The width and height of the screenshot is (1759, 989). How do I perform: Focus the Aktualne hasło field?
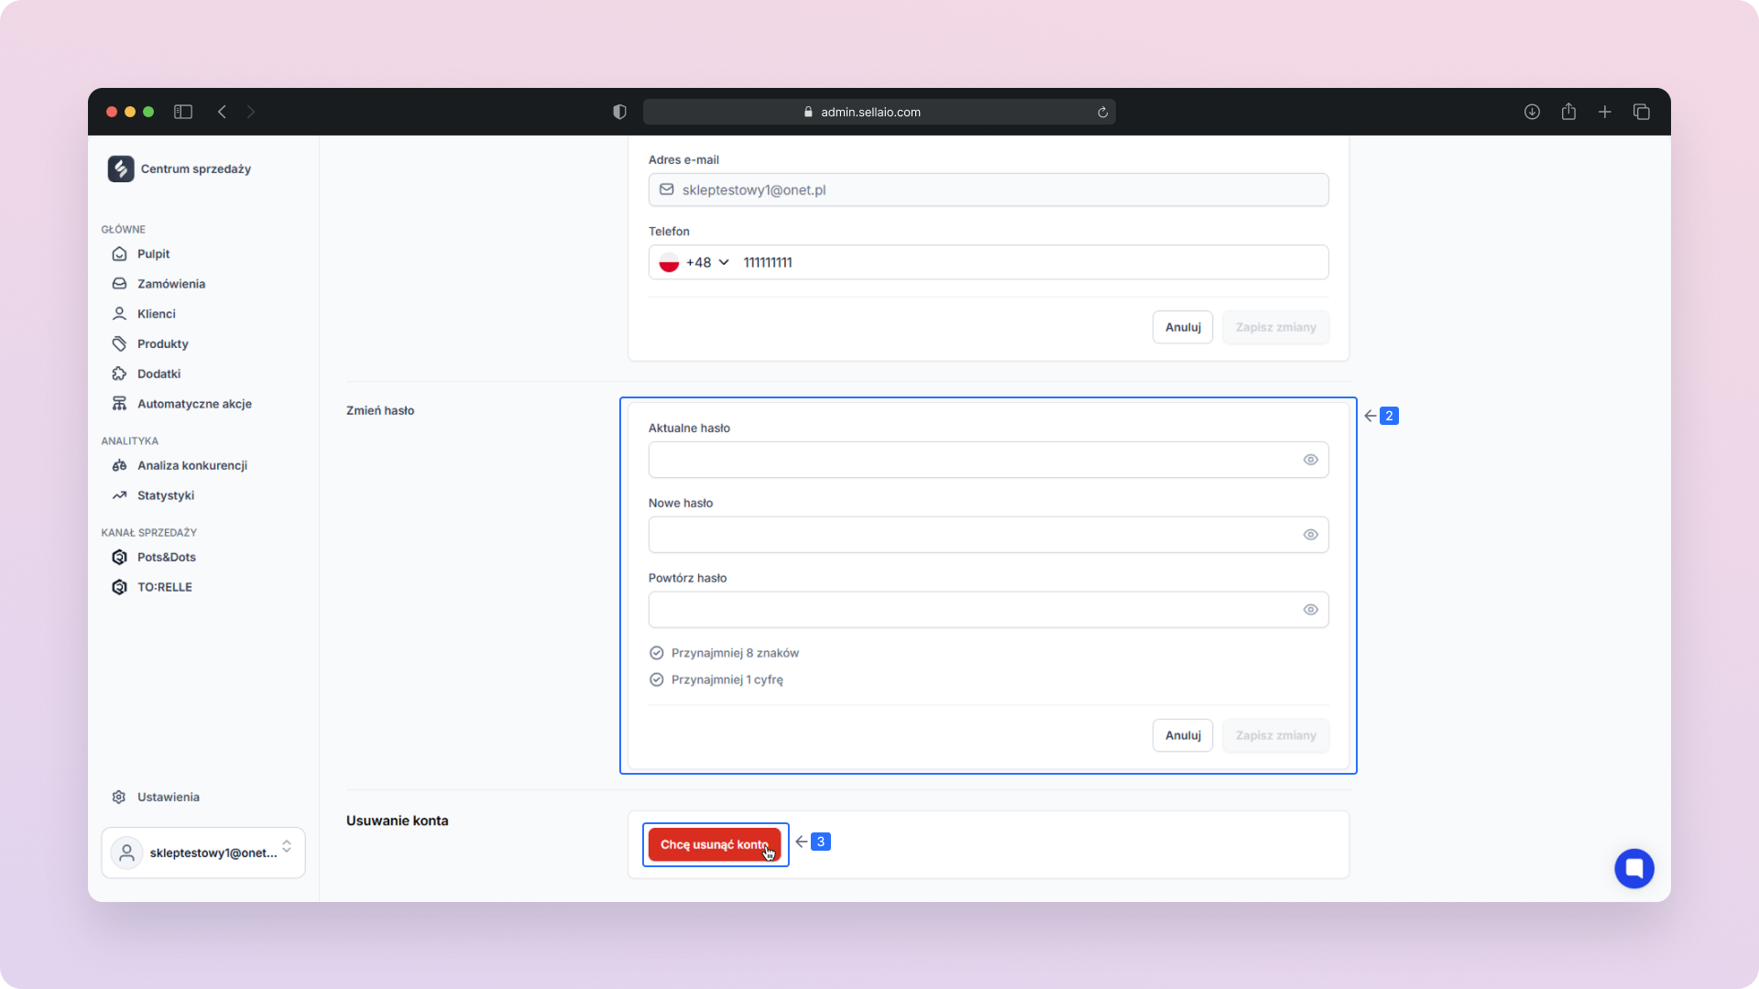[x=989, y=460]
